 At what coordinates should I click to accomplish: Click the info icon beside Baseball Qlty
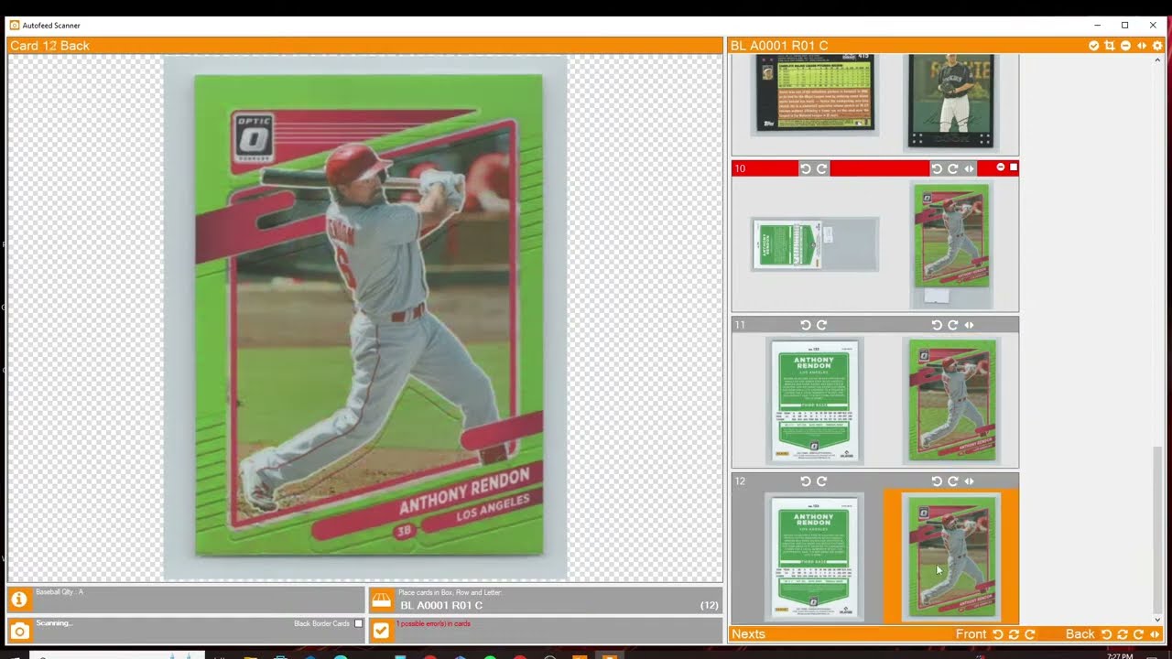(x=19, y=600)
